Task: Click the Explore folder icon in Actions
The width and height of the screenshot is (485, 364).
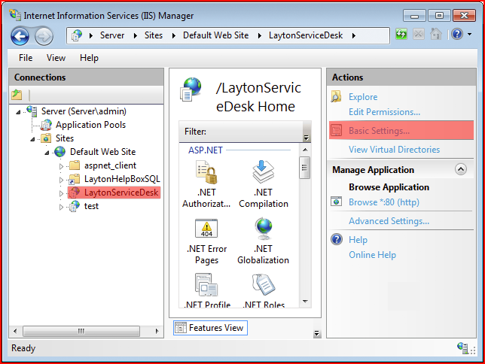Action: pyautogui.click(x=336, y=96)
